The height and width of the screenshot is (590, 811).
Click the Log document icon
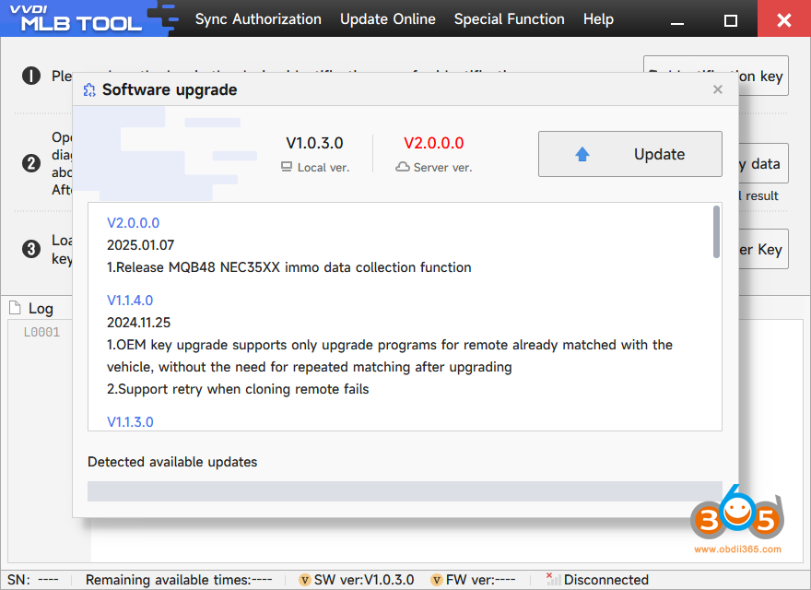(15, 308)
